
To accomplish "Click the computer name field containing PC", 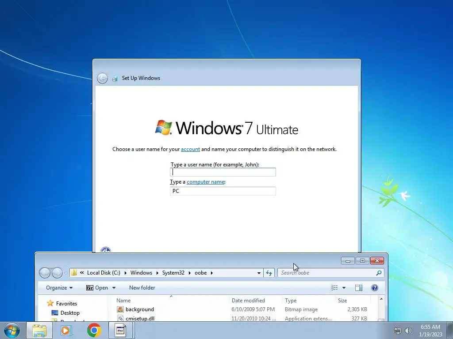I will pos(223,191).
